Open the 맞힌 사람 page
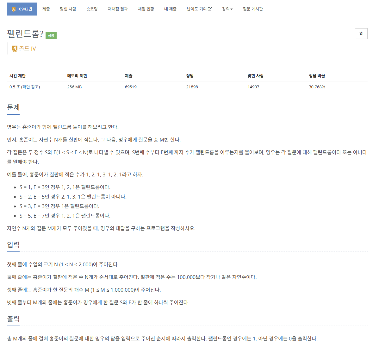 coord(68,9)
